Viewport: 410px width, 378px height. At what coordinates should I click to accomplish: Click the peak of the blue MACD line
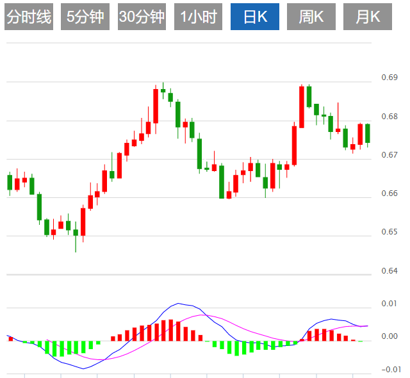pyautogui.click(x=178, y=303)
